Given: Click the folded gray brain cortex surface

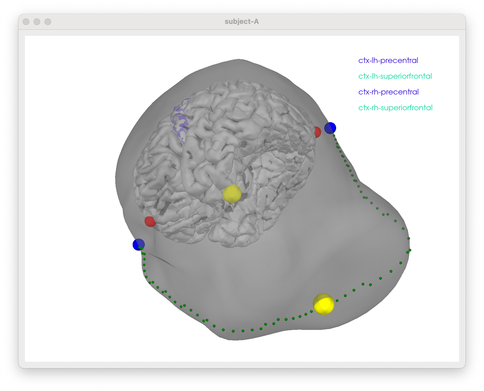Looking at the screenshot, I should pyautogui.click(x=244, y=122).
